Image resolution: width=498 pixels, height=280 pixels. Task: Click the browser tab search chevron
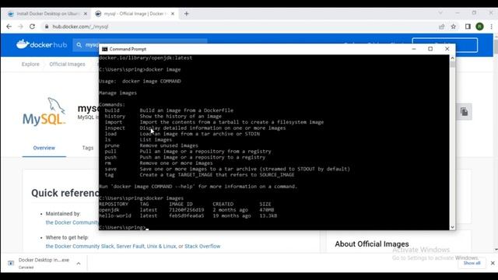440,13
